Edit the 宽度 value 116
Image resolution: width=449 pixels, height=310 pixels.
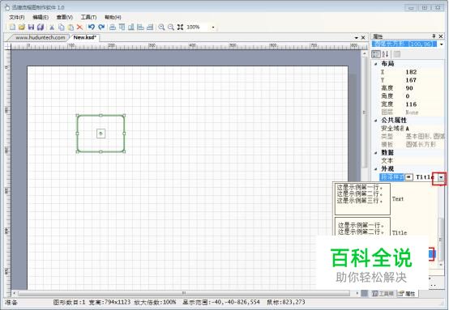(425, 104)
